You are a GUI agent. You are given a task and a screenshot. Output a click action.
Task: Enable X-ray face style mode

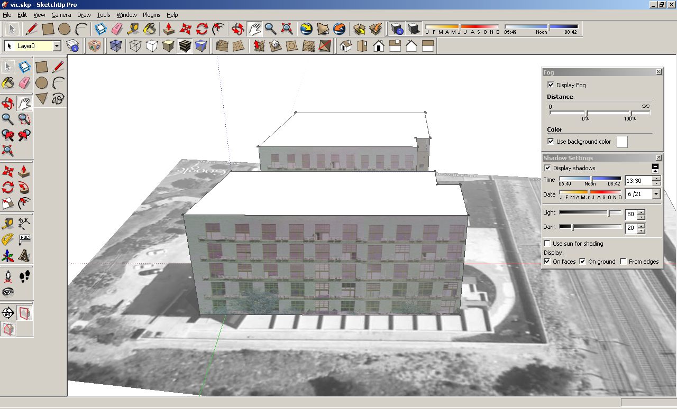[x=115, y=46]
